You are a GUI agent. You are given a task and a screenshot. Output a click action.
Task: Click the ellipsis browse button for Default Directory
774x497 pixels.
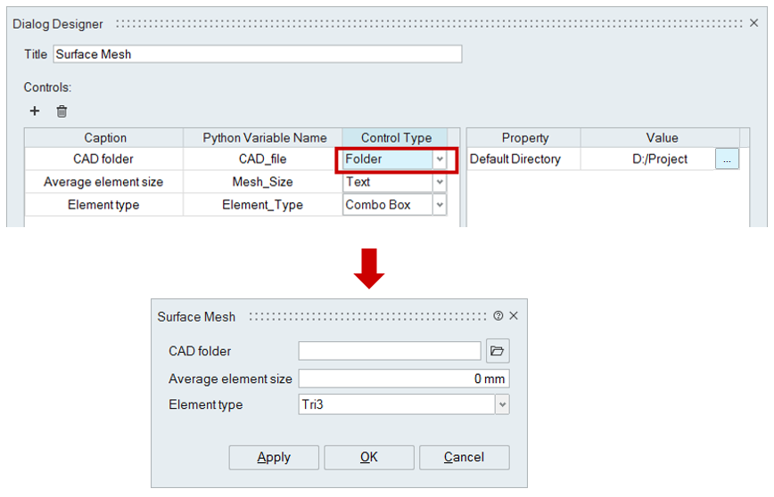pos(727,159)
